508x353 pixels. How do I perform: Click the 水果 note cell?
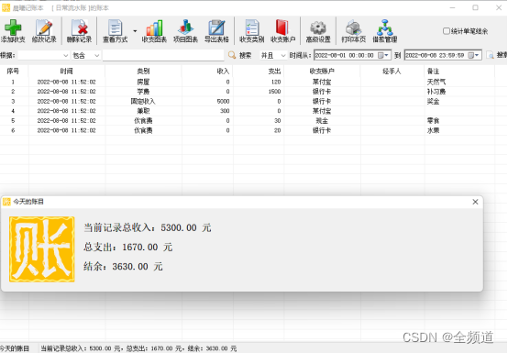pyautogui.click(x=433, y=130)
